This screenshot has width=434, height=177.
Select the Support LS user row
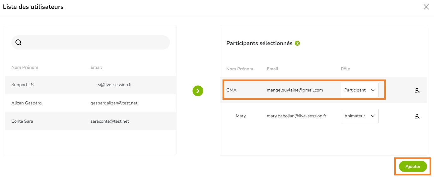coord(91,85)
